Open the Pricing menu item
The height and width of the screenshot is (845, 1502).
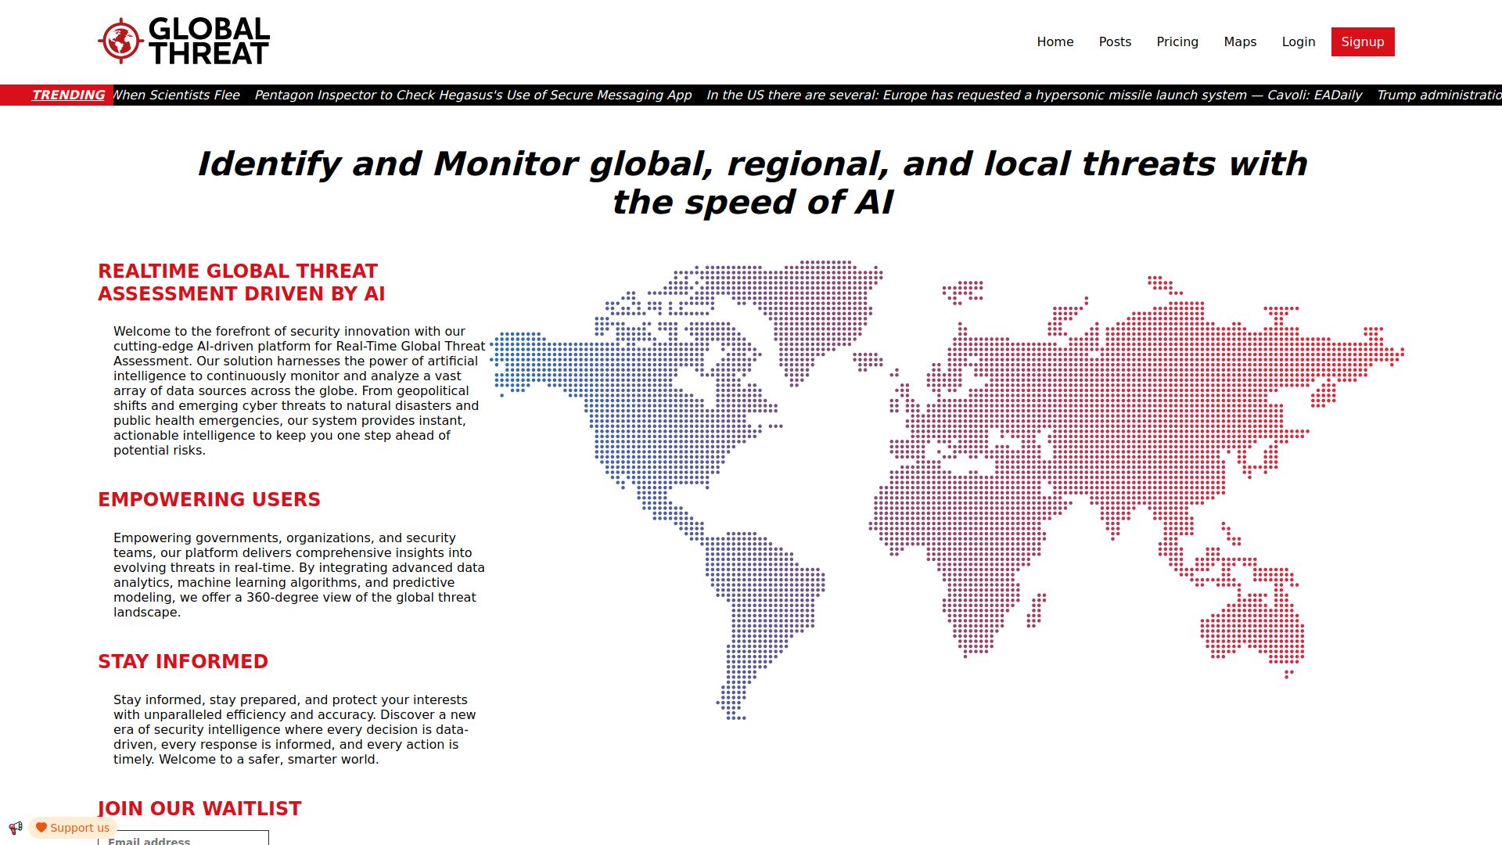[1177, 41]
